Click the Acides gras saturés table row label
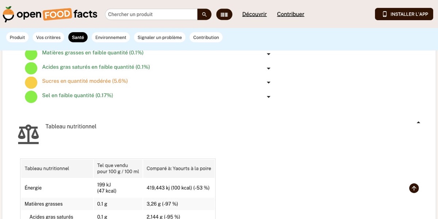This screenshot has height=219, width=438. [x=51, y=217]
